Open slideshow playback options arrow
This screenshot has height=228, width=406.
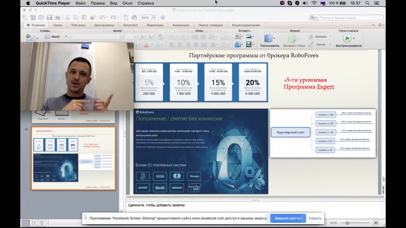click(x=354, y=38)
